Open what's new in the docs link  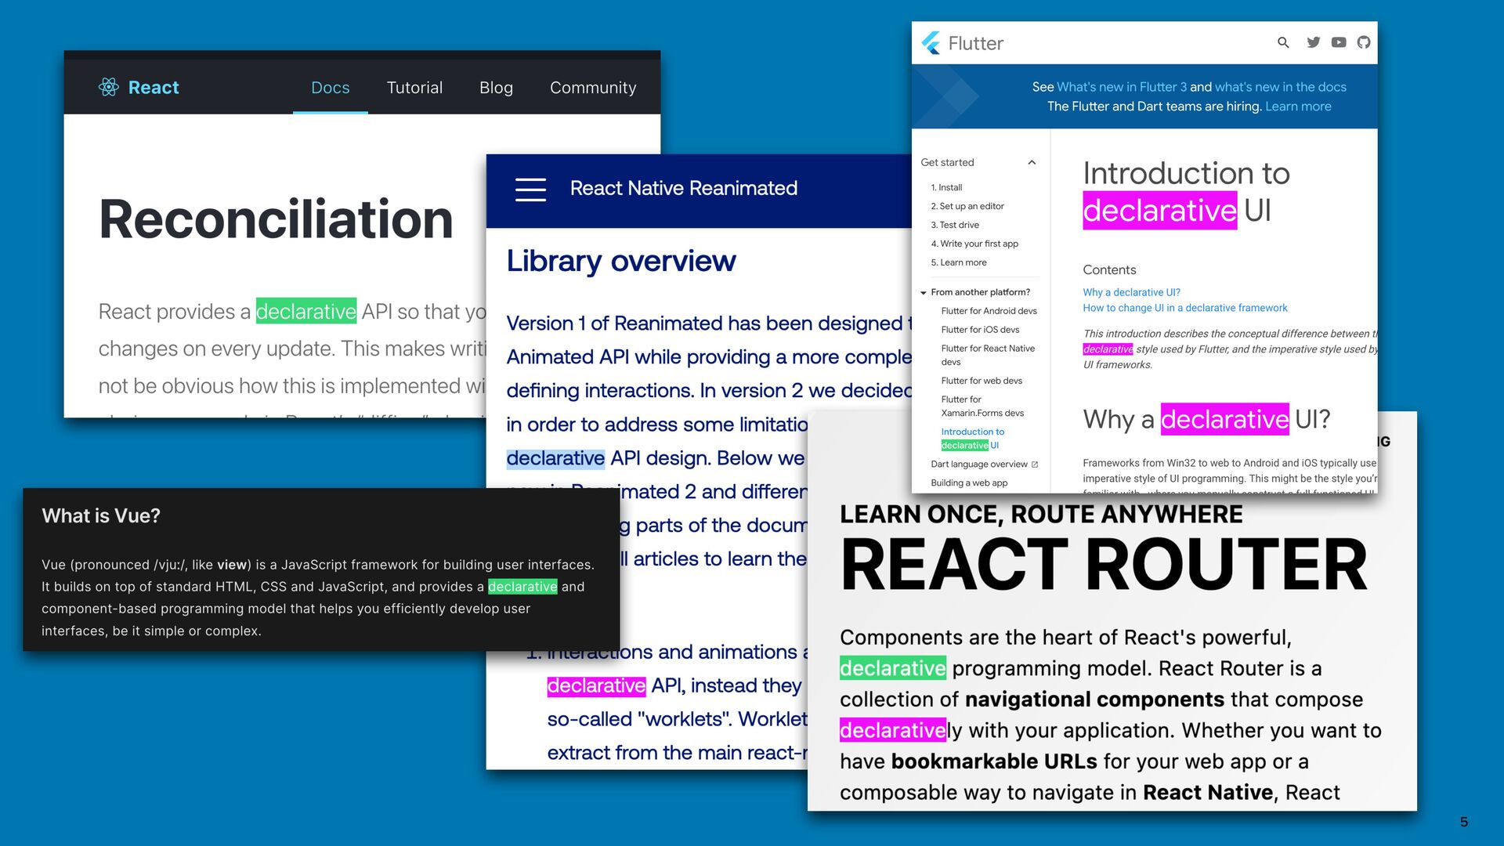[1281, 87]
